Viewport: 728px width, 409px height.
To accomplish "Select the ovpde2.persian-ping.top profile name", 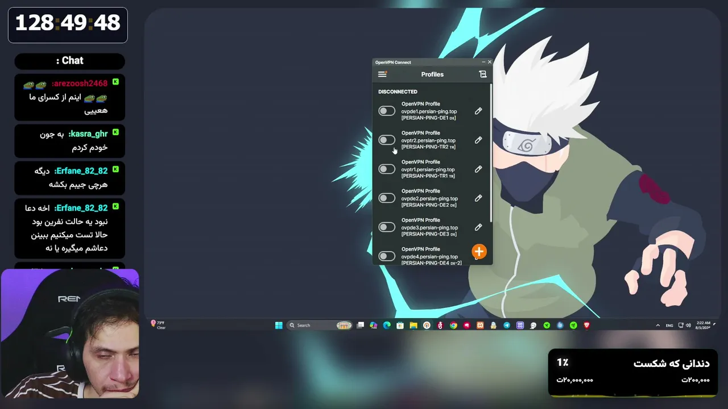I will [429, 199].
